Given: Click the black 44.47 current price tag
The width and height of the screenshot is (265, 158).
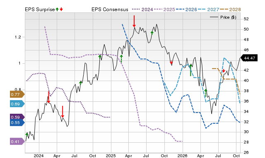Looking at the screenshot, I should tap(249, 58).
